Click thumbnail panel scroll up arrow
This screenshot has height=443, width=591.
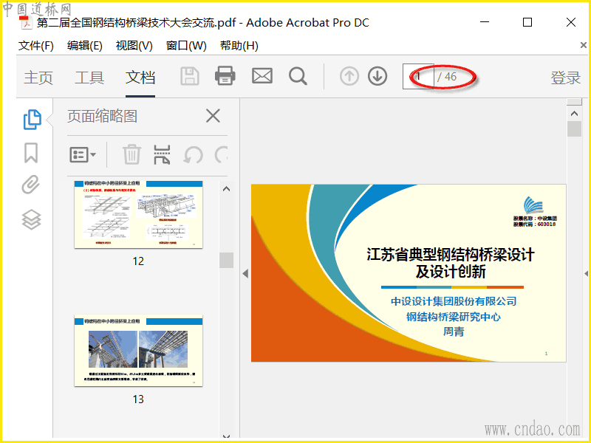coord(226,189)
